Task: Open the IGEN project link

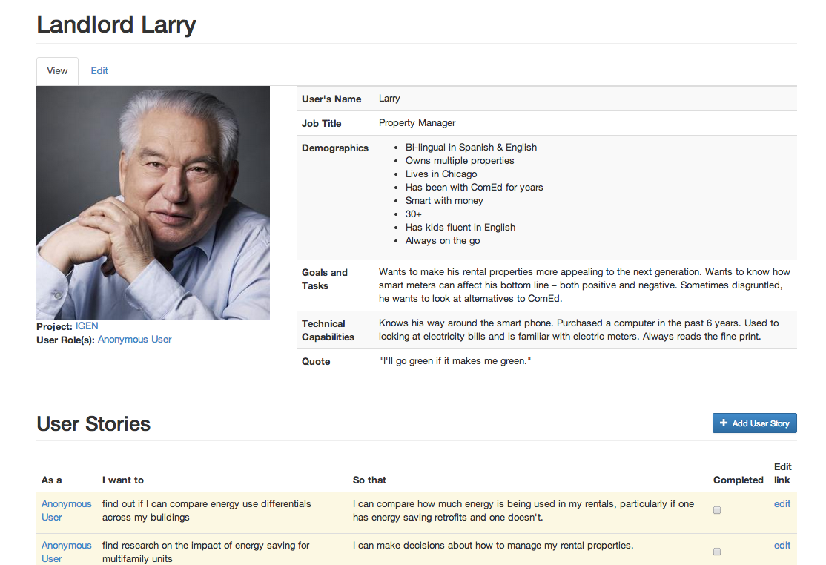Action: (x=87, y=326)
